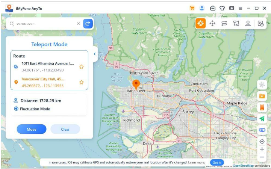This screenshot has width=271, height=169.
Task: Click the North Vancouver map label
Action: [x=144, y=73]
